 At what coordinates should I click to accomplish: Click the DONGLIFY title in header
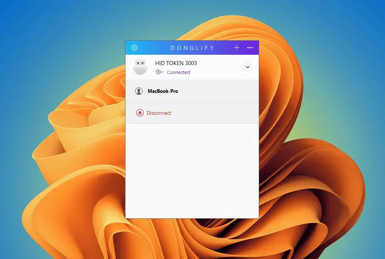[192, 48]
